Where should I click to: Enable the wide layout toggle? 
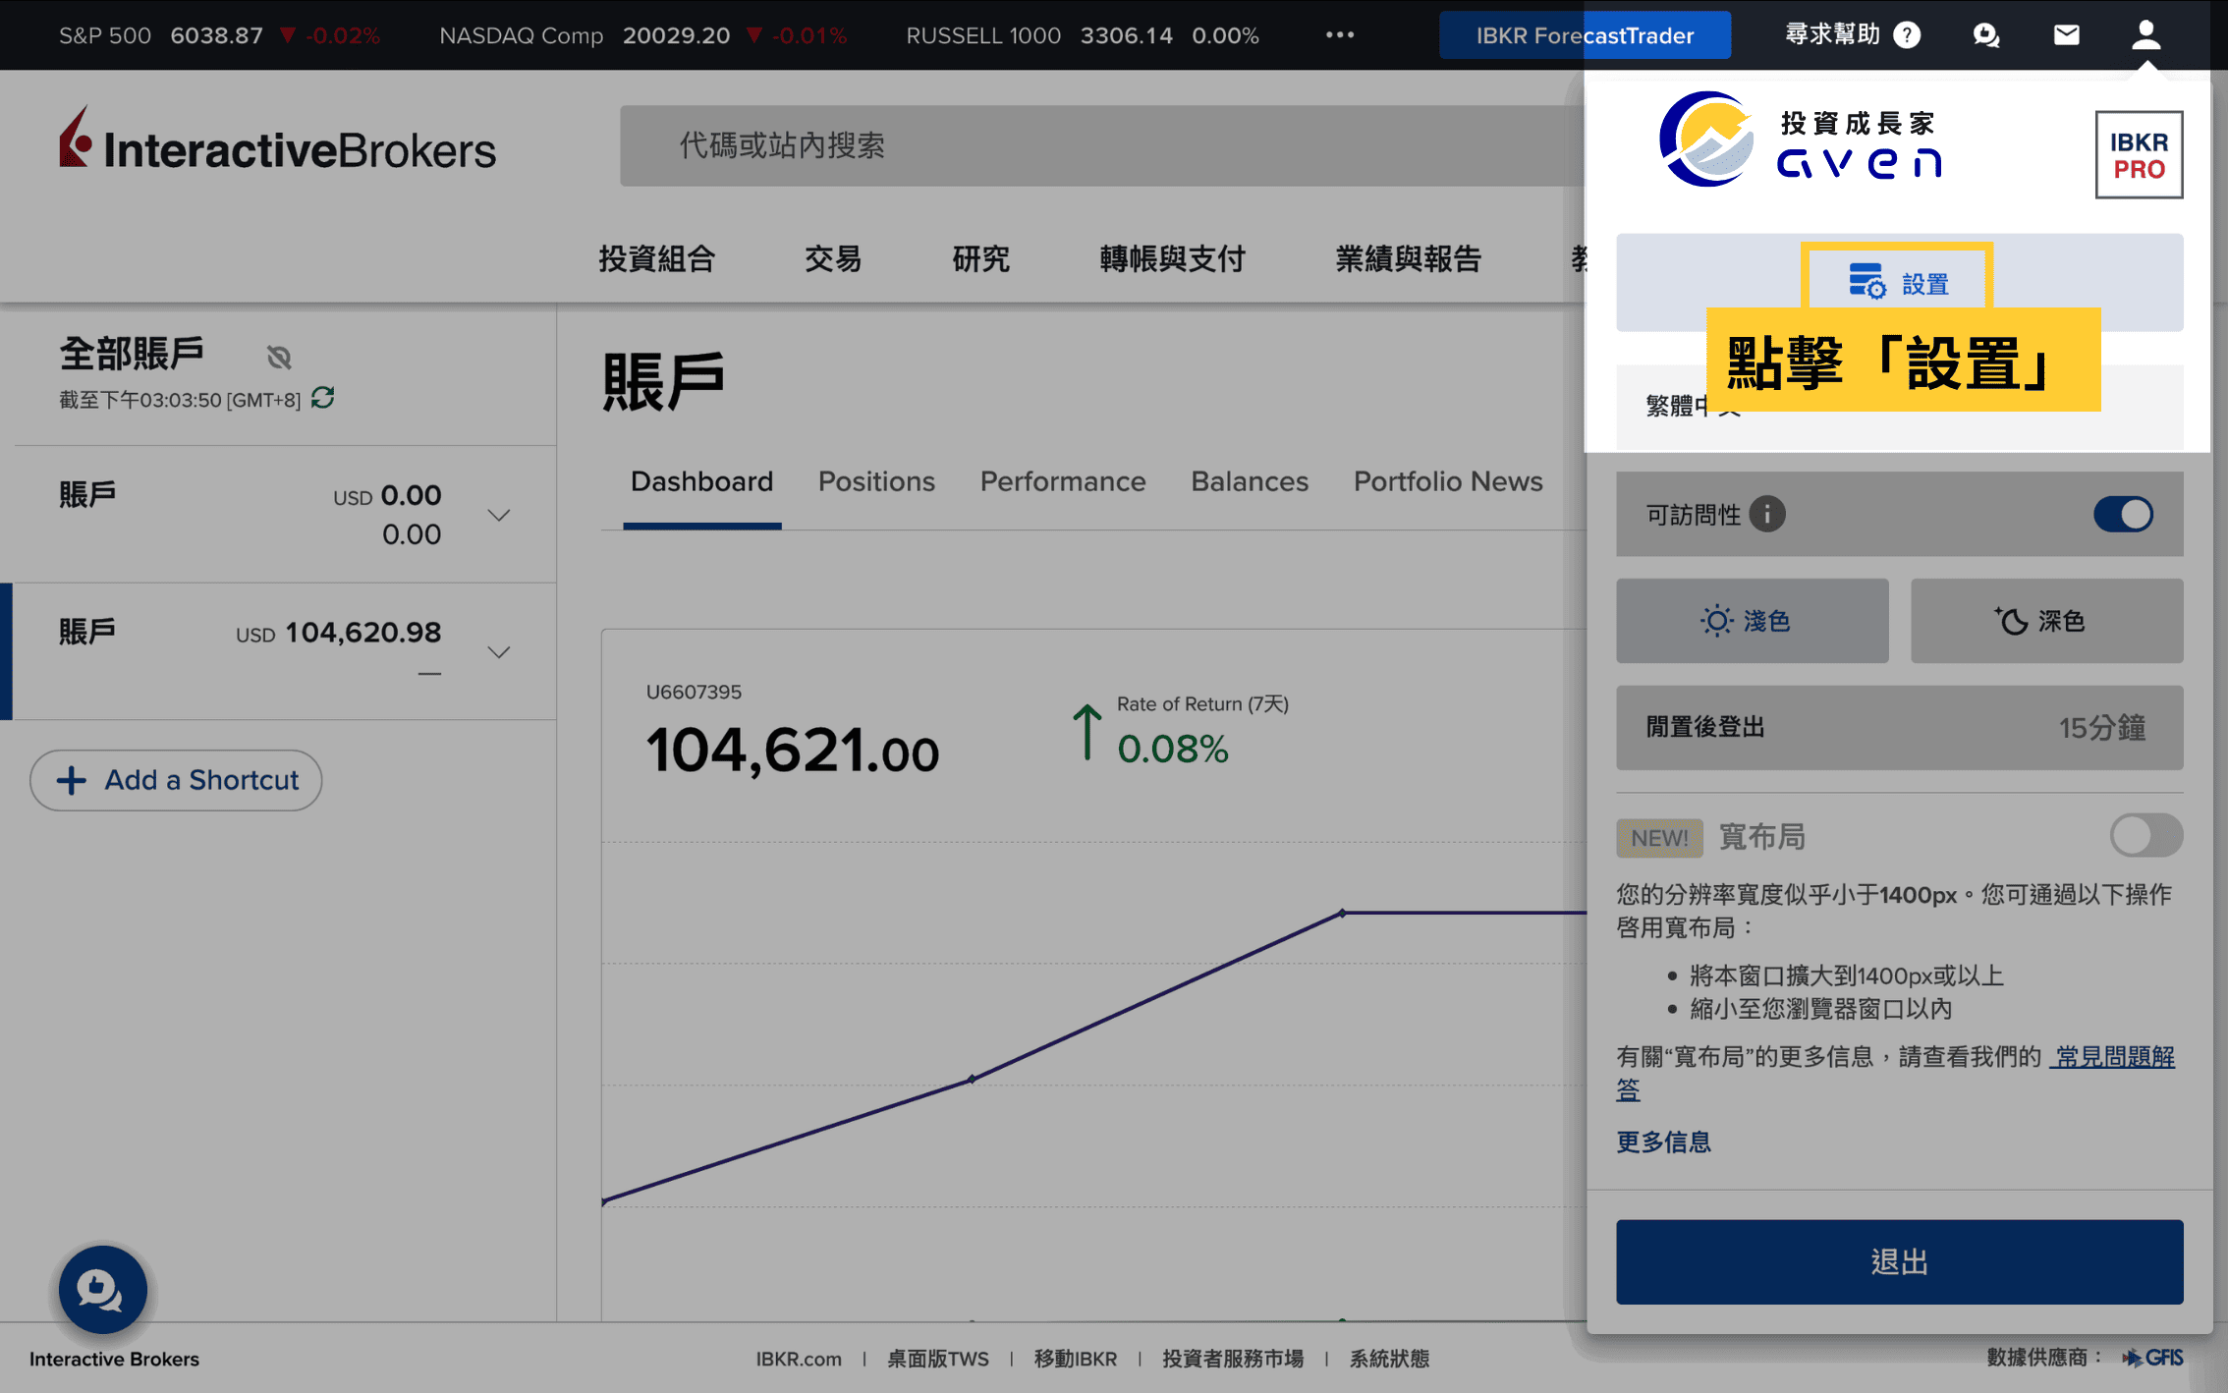2145,836
